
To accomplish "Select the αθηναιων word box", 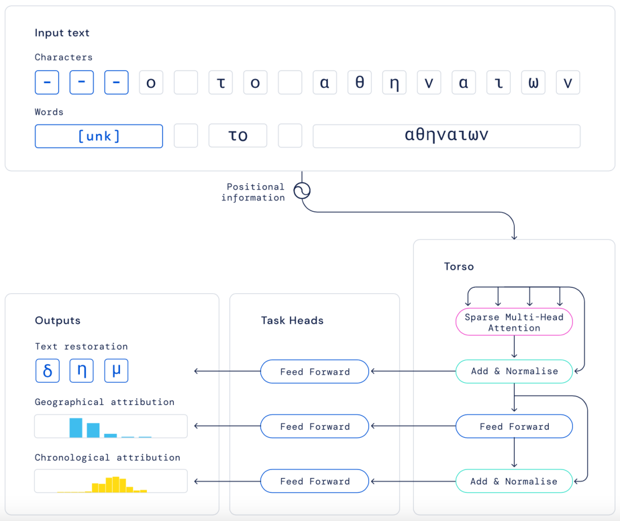I will (446, 136).
